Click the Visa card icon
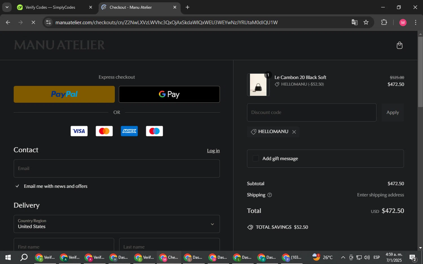The height and width of the screenshot is (264, 423). coord(79,131)
